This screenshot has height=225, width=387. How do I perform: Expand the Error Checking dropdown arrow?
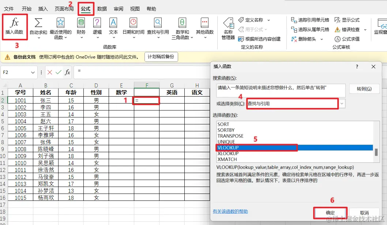point(365,30)
